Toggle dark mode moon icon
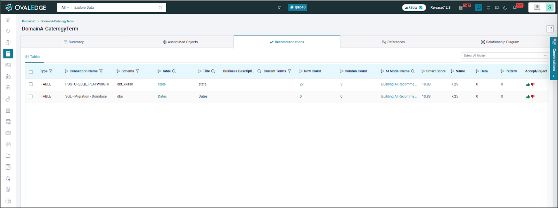The width and height of the screenshot is (558, 208). coord(505,8)
